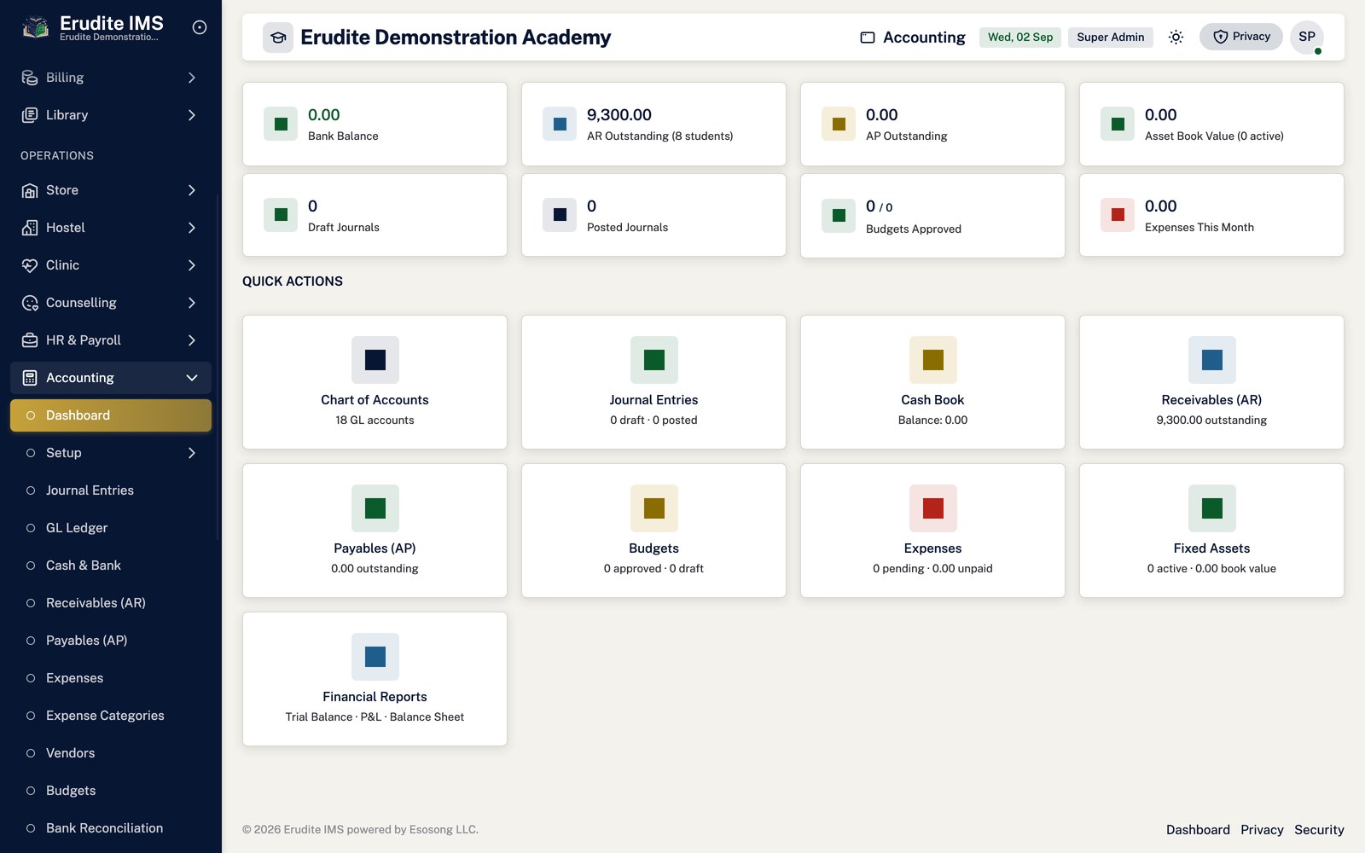The height and width of the screenshot is (853, 1365).
Task: Click the Cash Book card icon
Action: coord(933,360)
